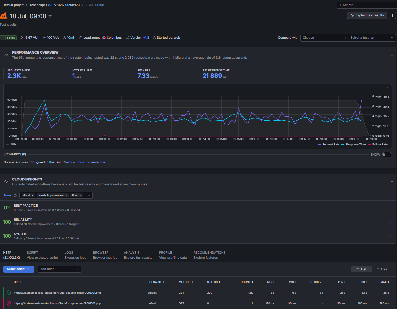Click the Explain test results button
This screenshot has width=397, height=309.
tap(367, 15)
